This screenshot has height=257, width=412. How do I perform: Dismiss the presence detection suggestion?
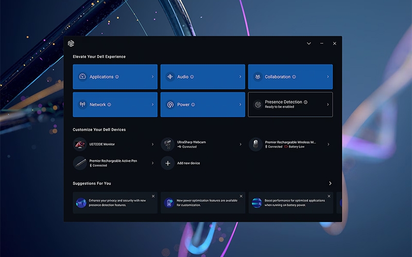pyautogui.click(x=153, y=196)
